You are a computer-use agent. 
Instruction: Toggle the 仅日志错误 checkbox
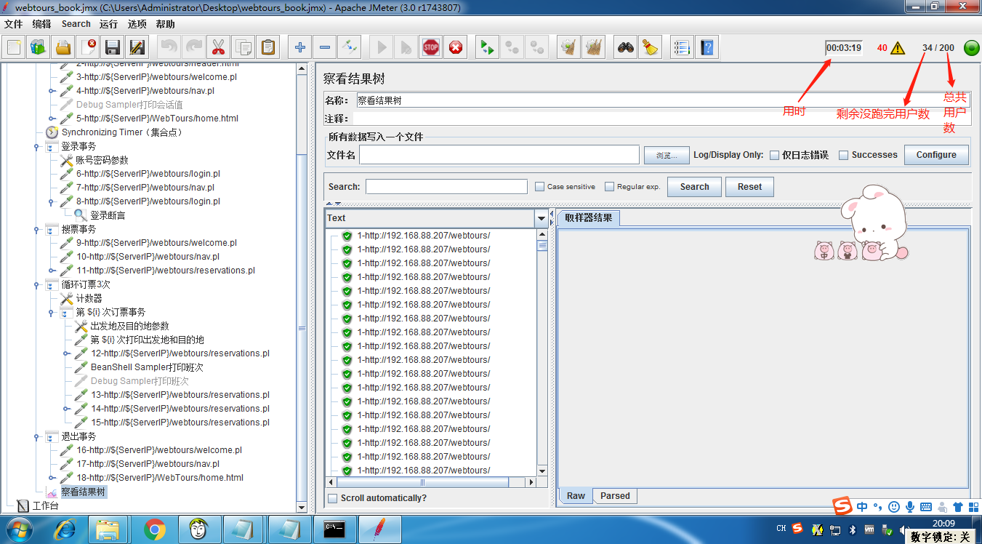click(774, 155)
